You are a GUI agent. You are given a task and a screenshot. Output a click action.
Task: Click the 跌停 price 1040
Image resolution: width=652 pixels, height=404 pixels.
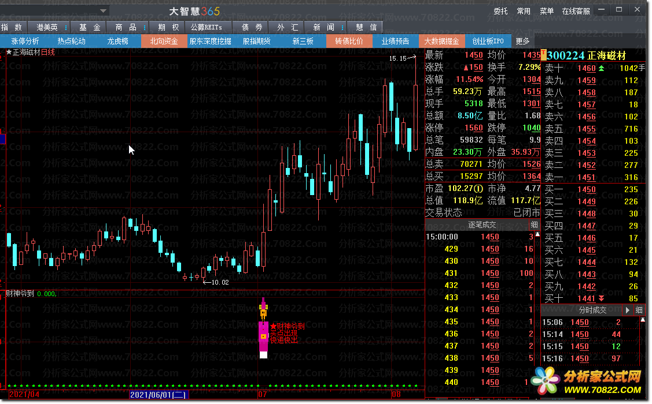pos(532,128)
